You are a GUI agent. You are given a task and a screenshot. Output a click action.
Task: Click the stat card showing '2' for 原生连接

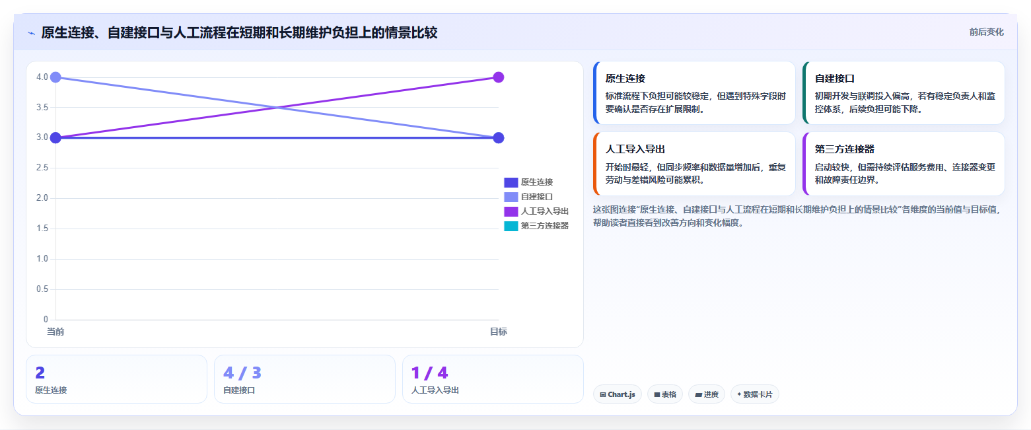[116, 379]
